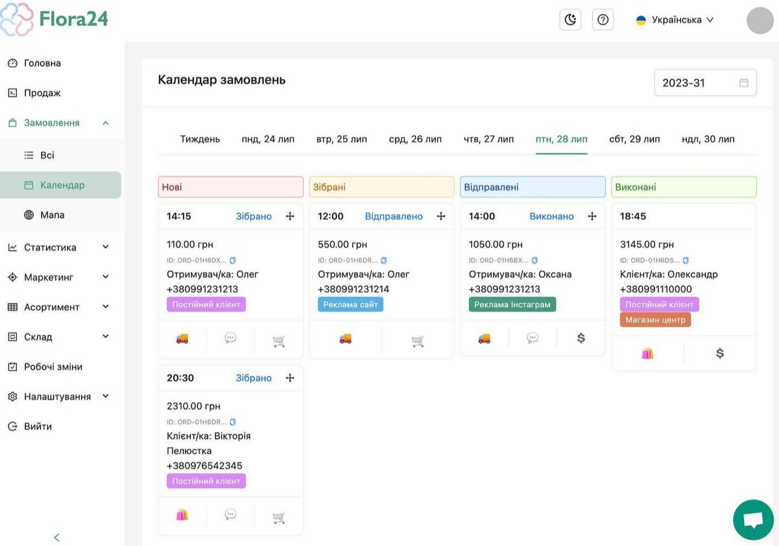The height and width of the screenshot is (546, 779).
Task: Switch to the сбт, 29 лип tab
Action: click(x=635, y=139)
